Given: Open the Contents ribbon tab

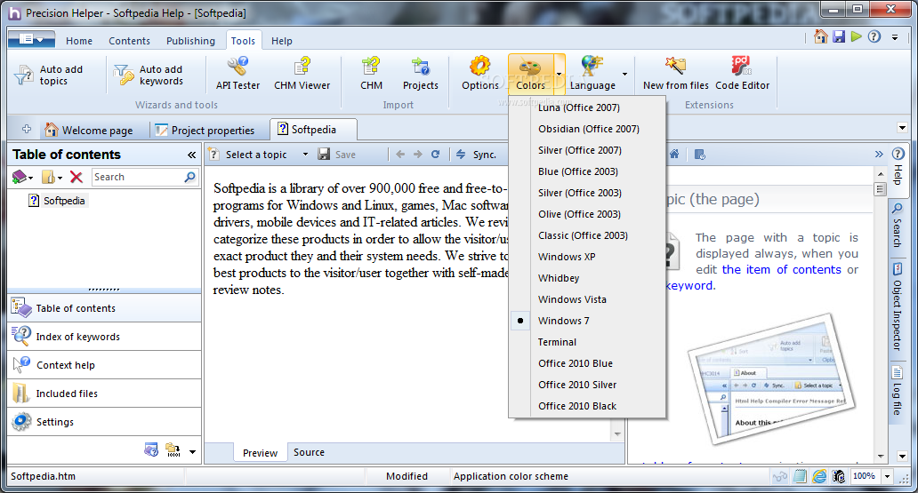Looking at the screenshot, I should pos(129,41).
